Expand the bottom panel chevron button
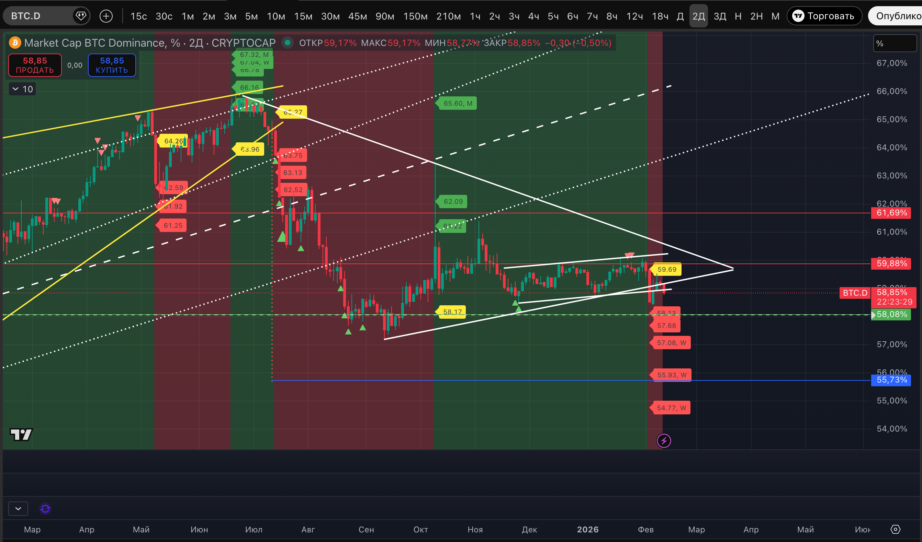The width and height of the screenshot is (922, 542). point(18,509)
